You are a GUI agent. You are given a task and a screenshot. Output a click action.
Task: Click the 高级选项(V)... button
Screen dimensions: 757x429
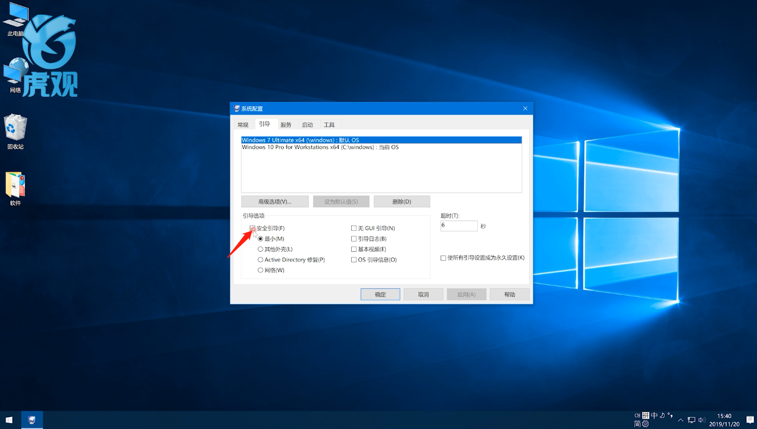[275, 202]
